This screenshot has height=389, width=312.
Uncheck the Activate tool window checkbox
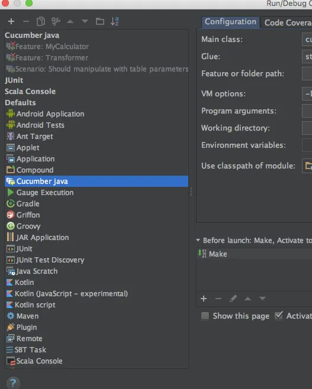279,316
